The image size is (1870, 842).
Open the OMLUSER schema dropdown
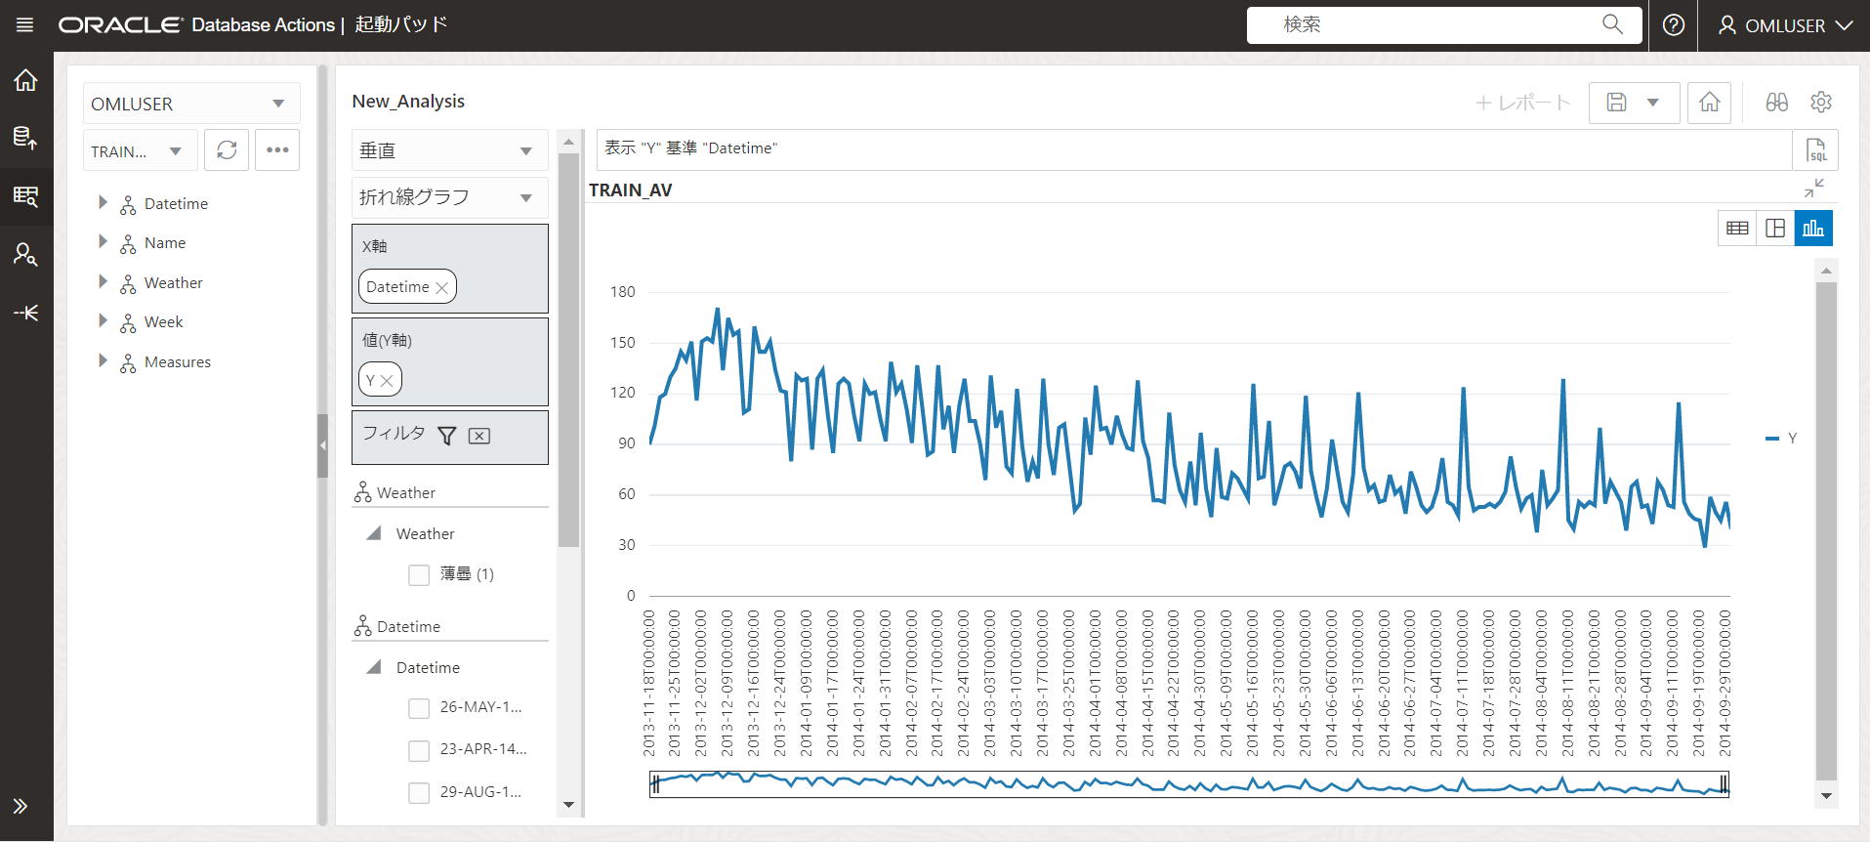(191, 104)
